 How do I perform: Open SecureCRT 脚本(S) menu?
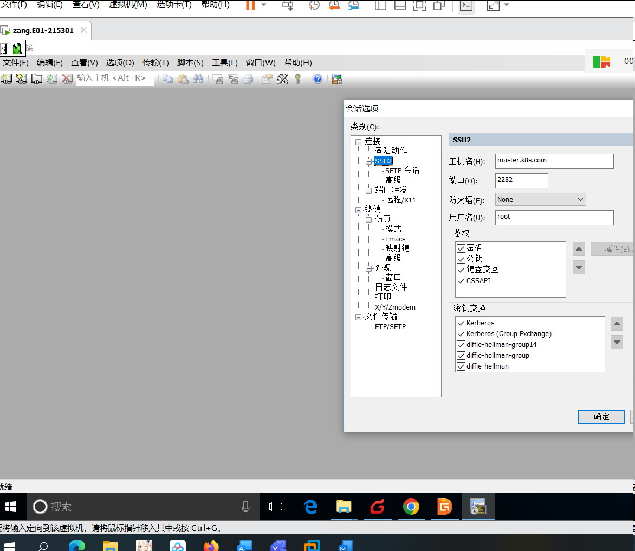click(x=190, y=63)
